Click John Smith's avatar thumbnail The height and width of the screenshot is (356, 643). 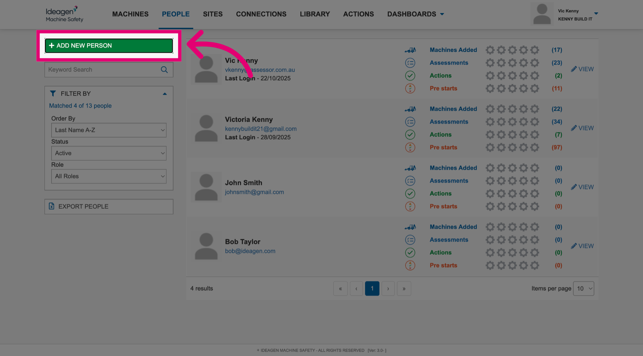[x=206, y=187]
